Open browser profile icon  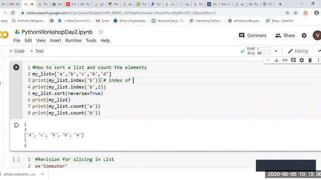(316, 13)
